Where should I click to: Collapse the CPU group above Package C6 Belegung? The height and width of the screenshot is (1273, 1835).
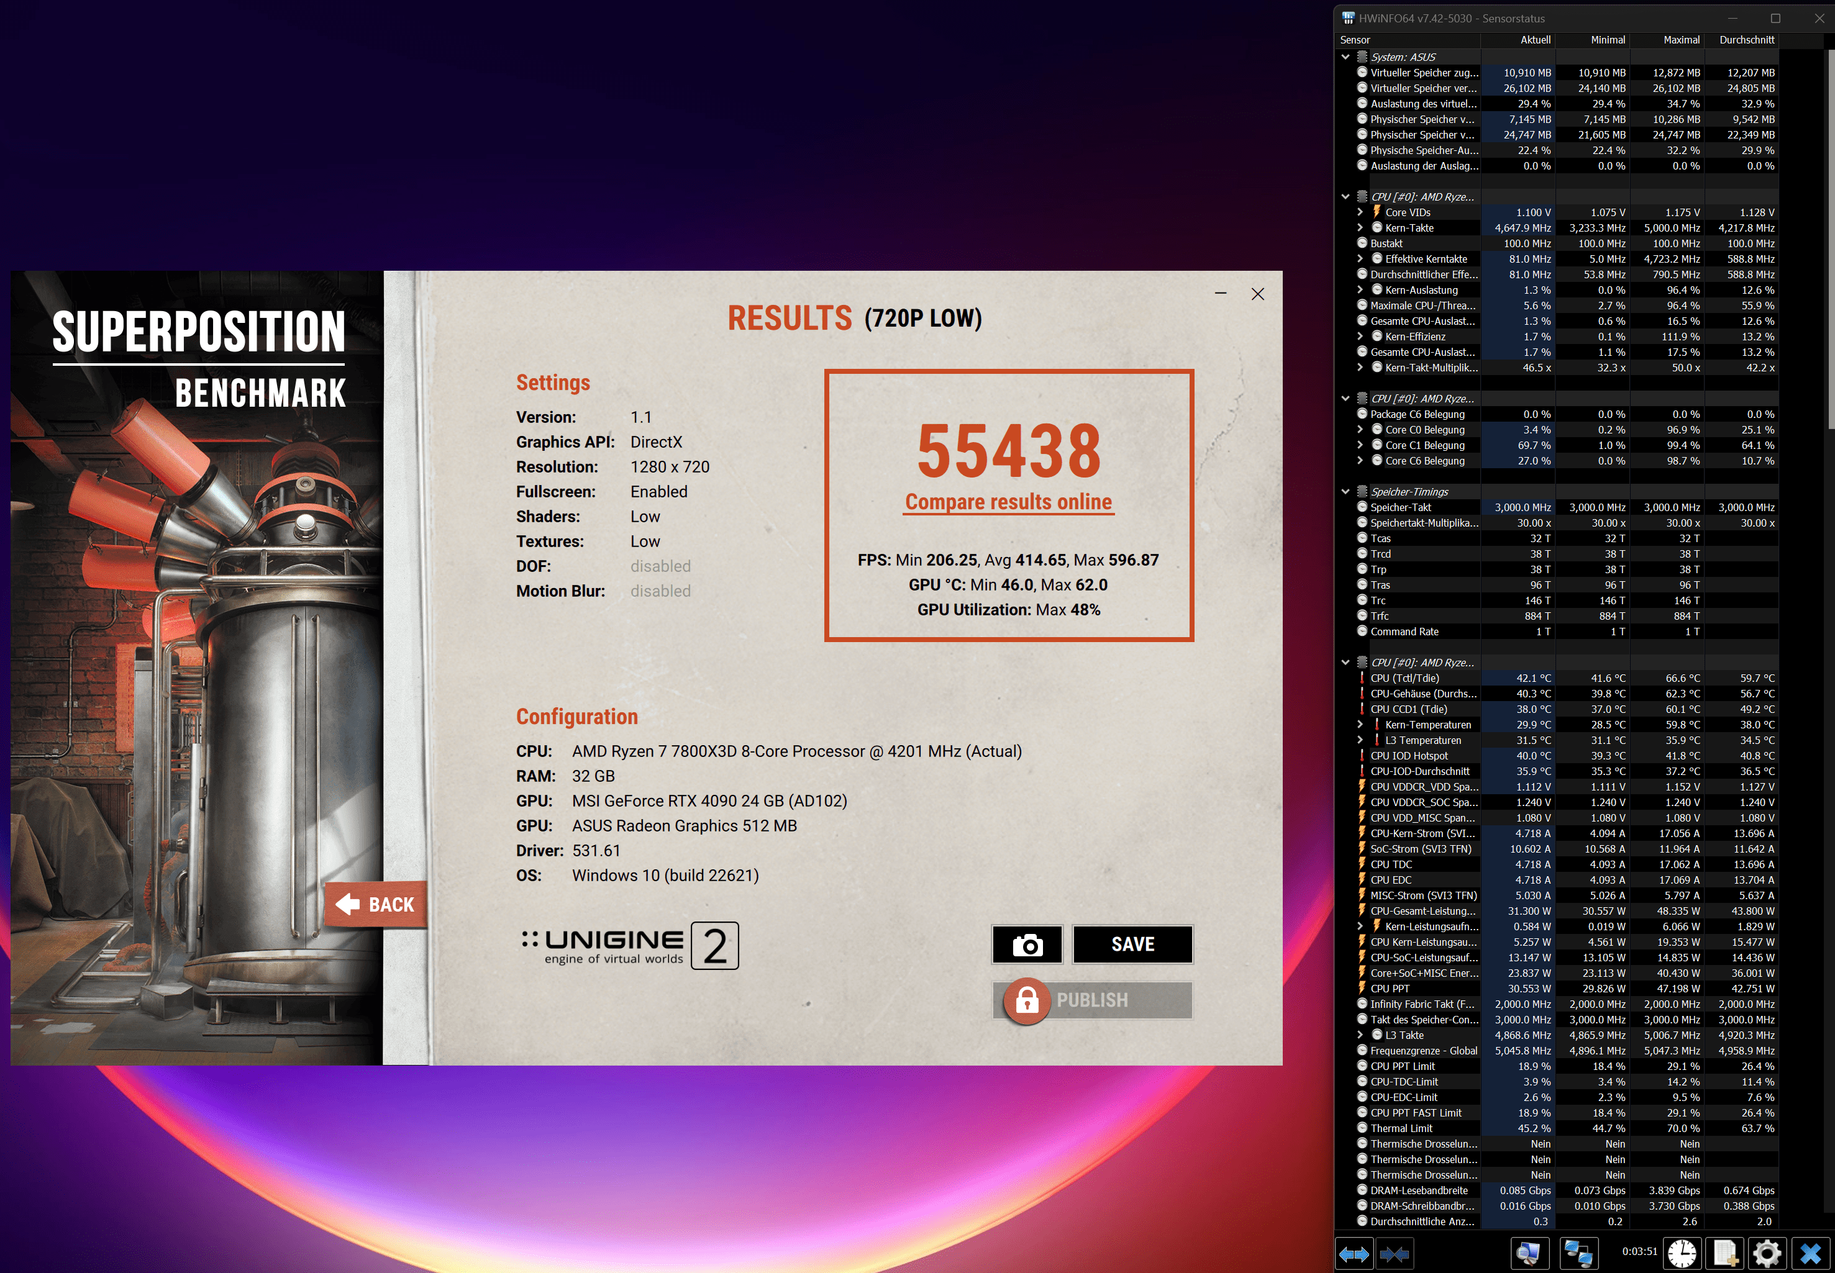(1346, 398)
